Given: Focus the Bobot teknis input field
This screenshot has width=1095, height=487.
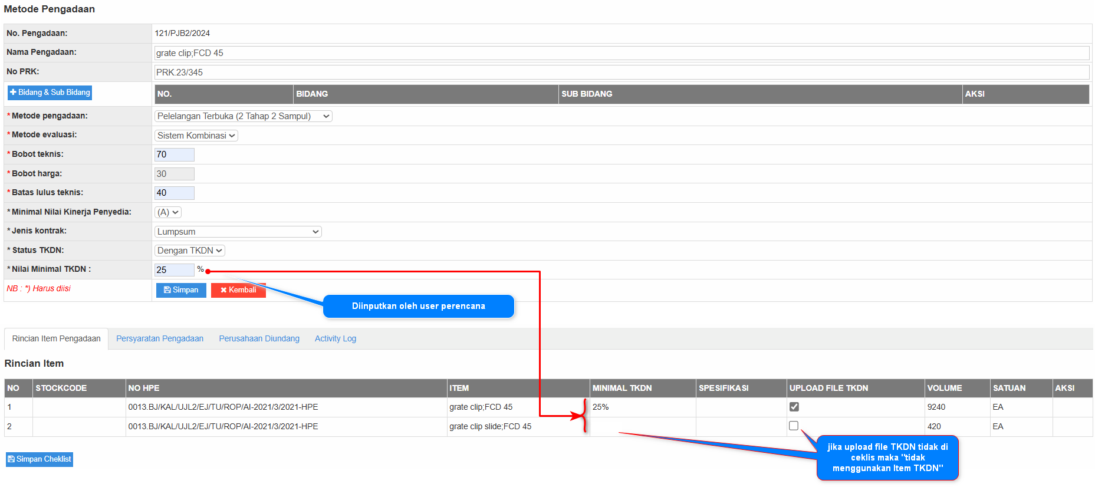Looking at the screenshot, I should point(174,154).
